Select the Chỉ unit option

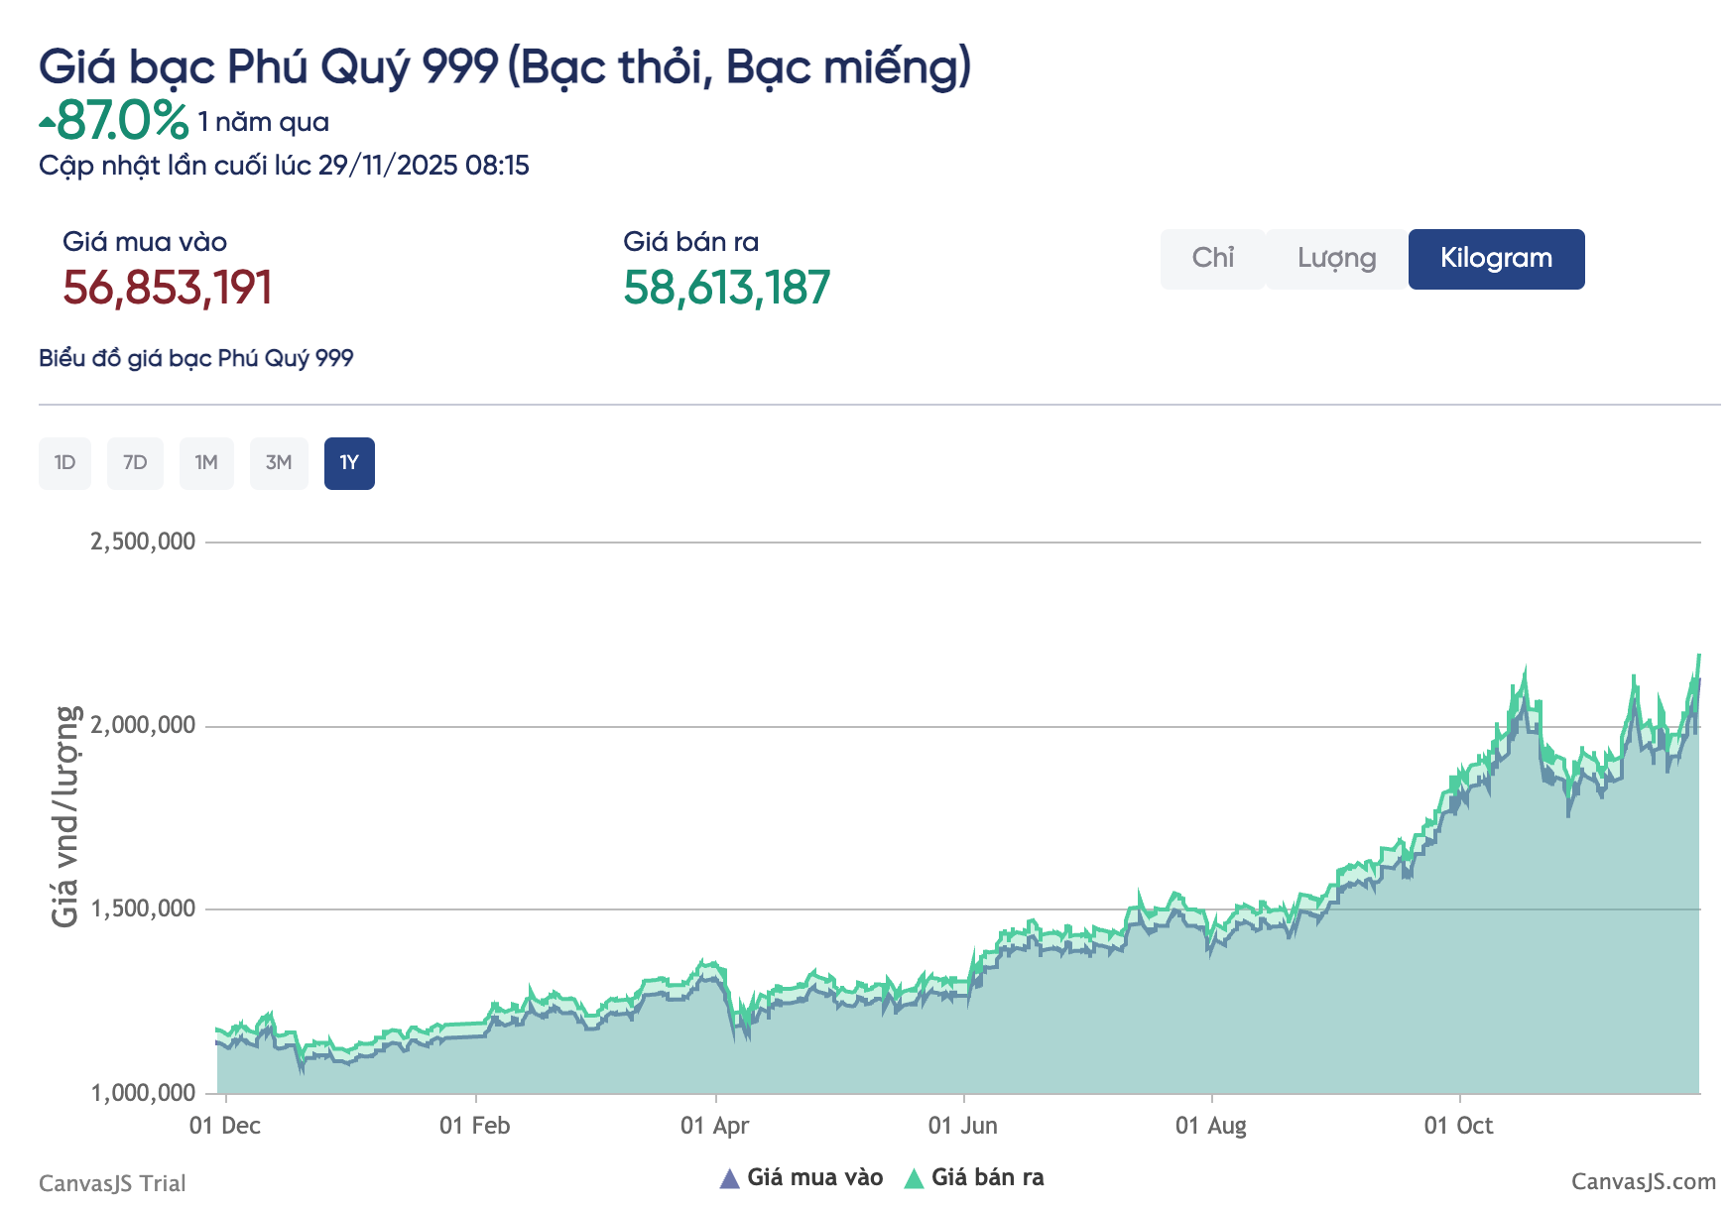[1212, 259]
